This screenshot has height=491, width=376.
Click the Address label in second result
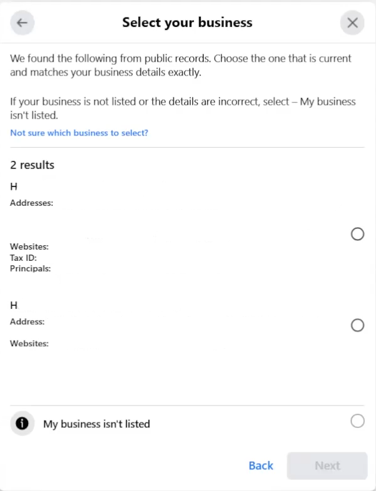point(27,322)
